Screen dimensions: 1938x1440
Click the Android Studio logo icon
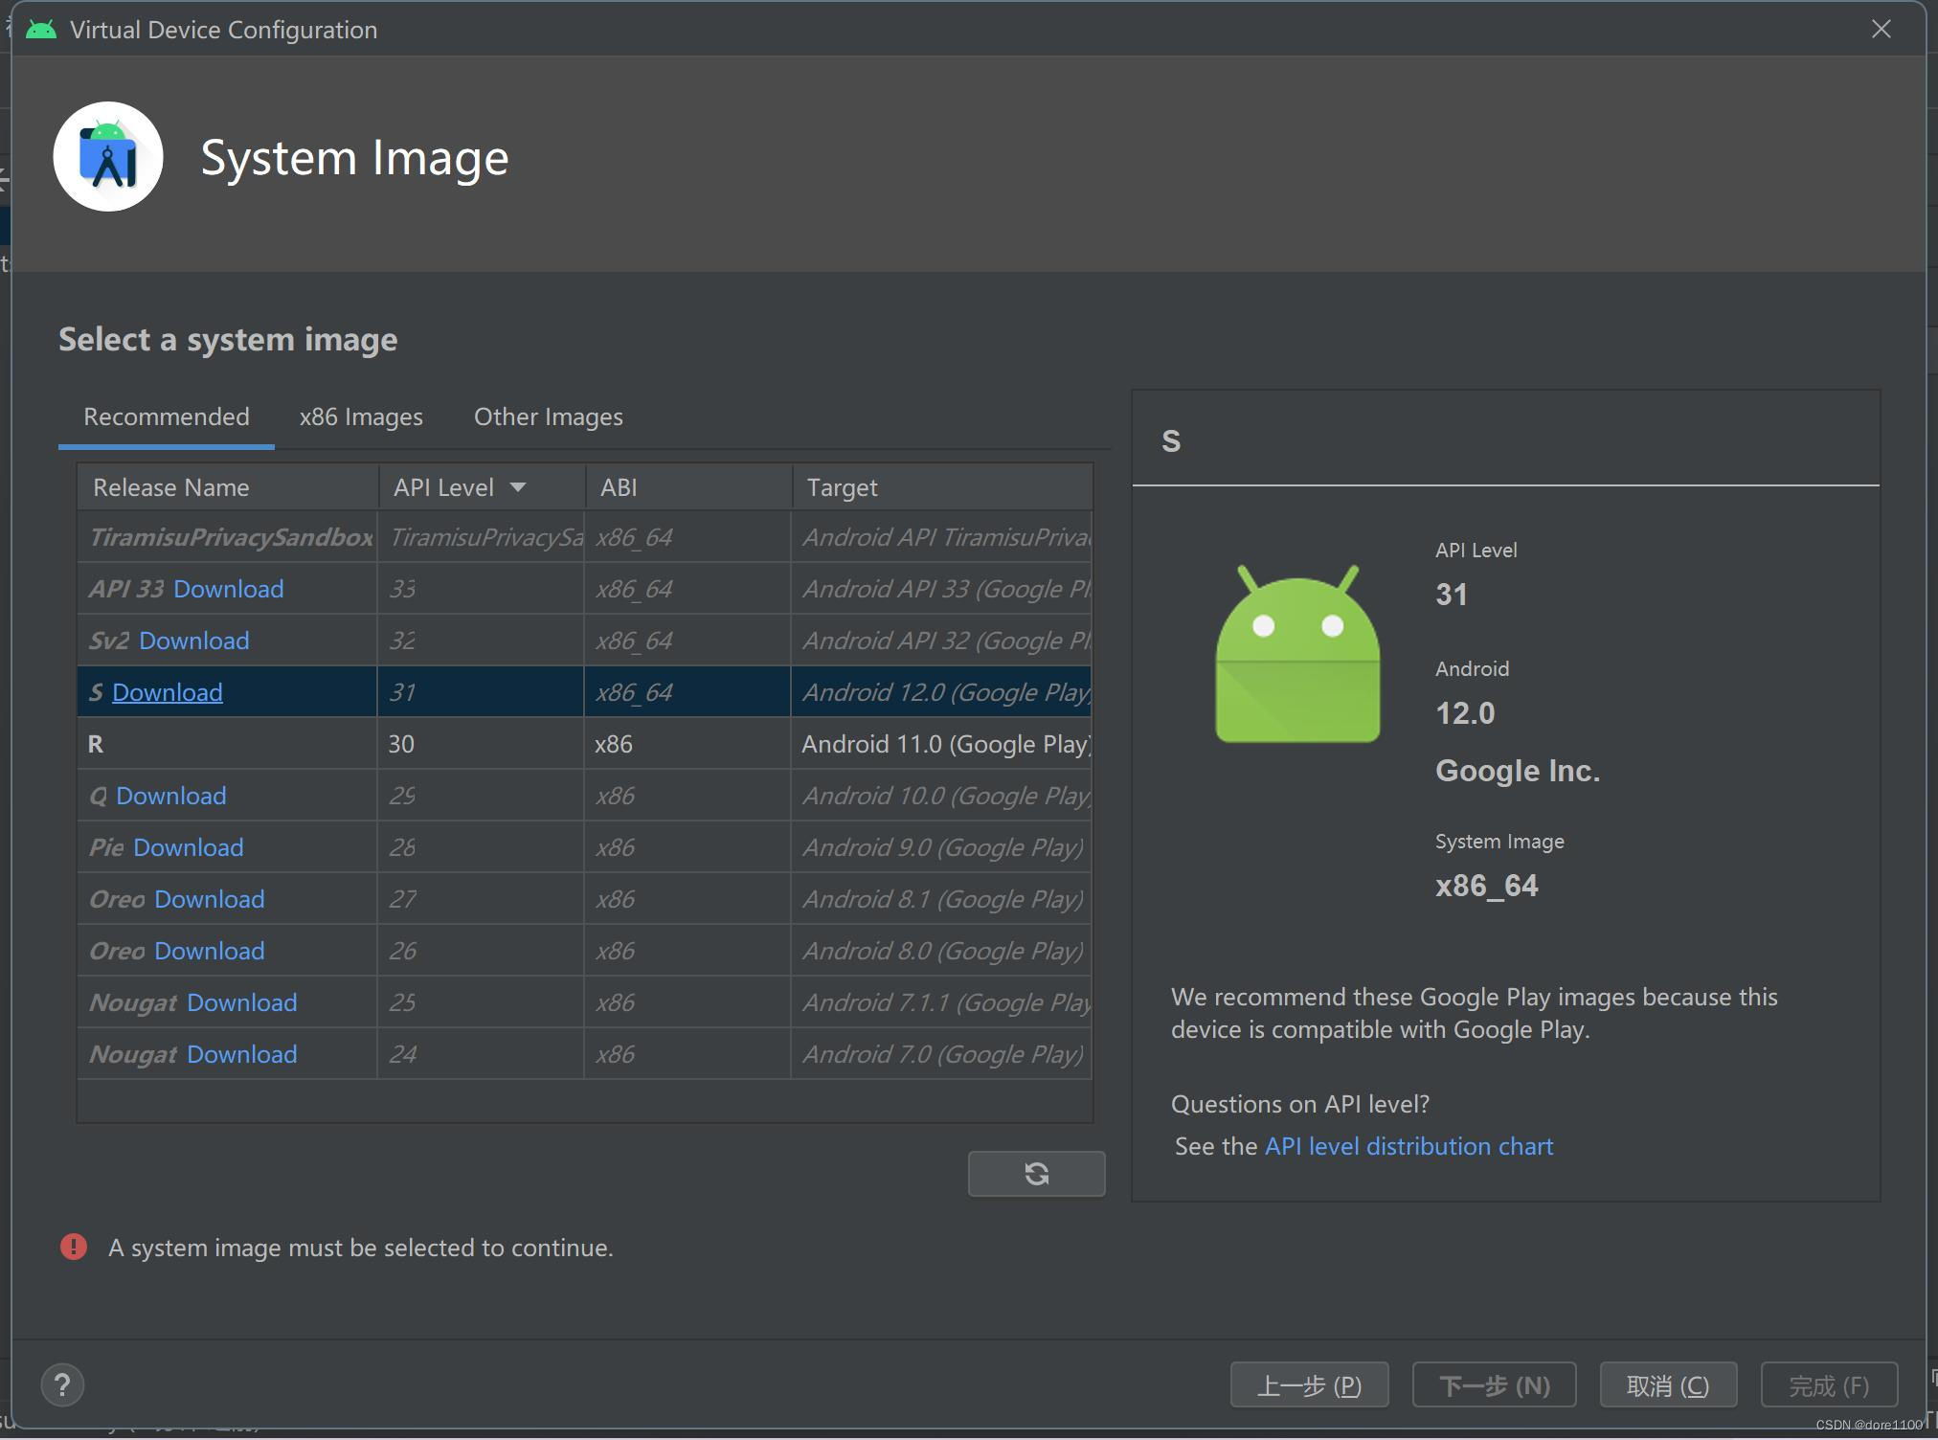pyautogui.click(x=108, y=156)
